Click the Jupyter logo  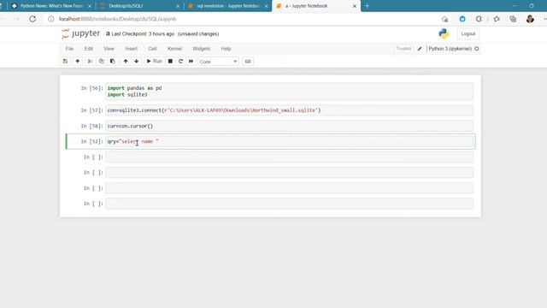coord(80,33)
